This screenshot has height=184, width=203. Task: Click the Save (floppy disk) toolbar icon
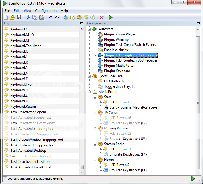19,17
